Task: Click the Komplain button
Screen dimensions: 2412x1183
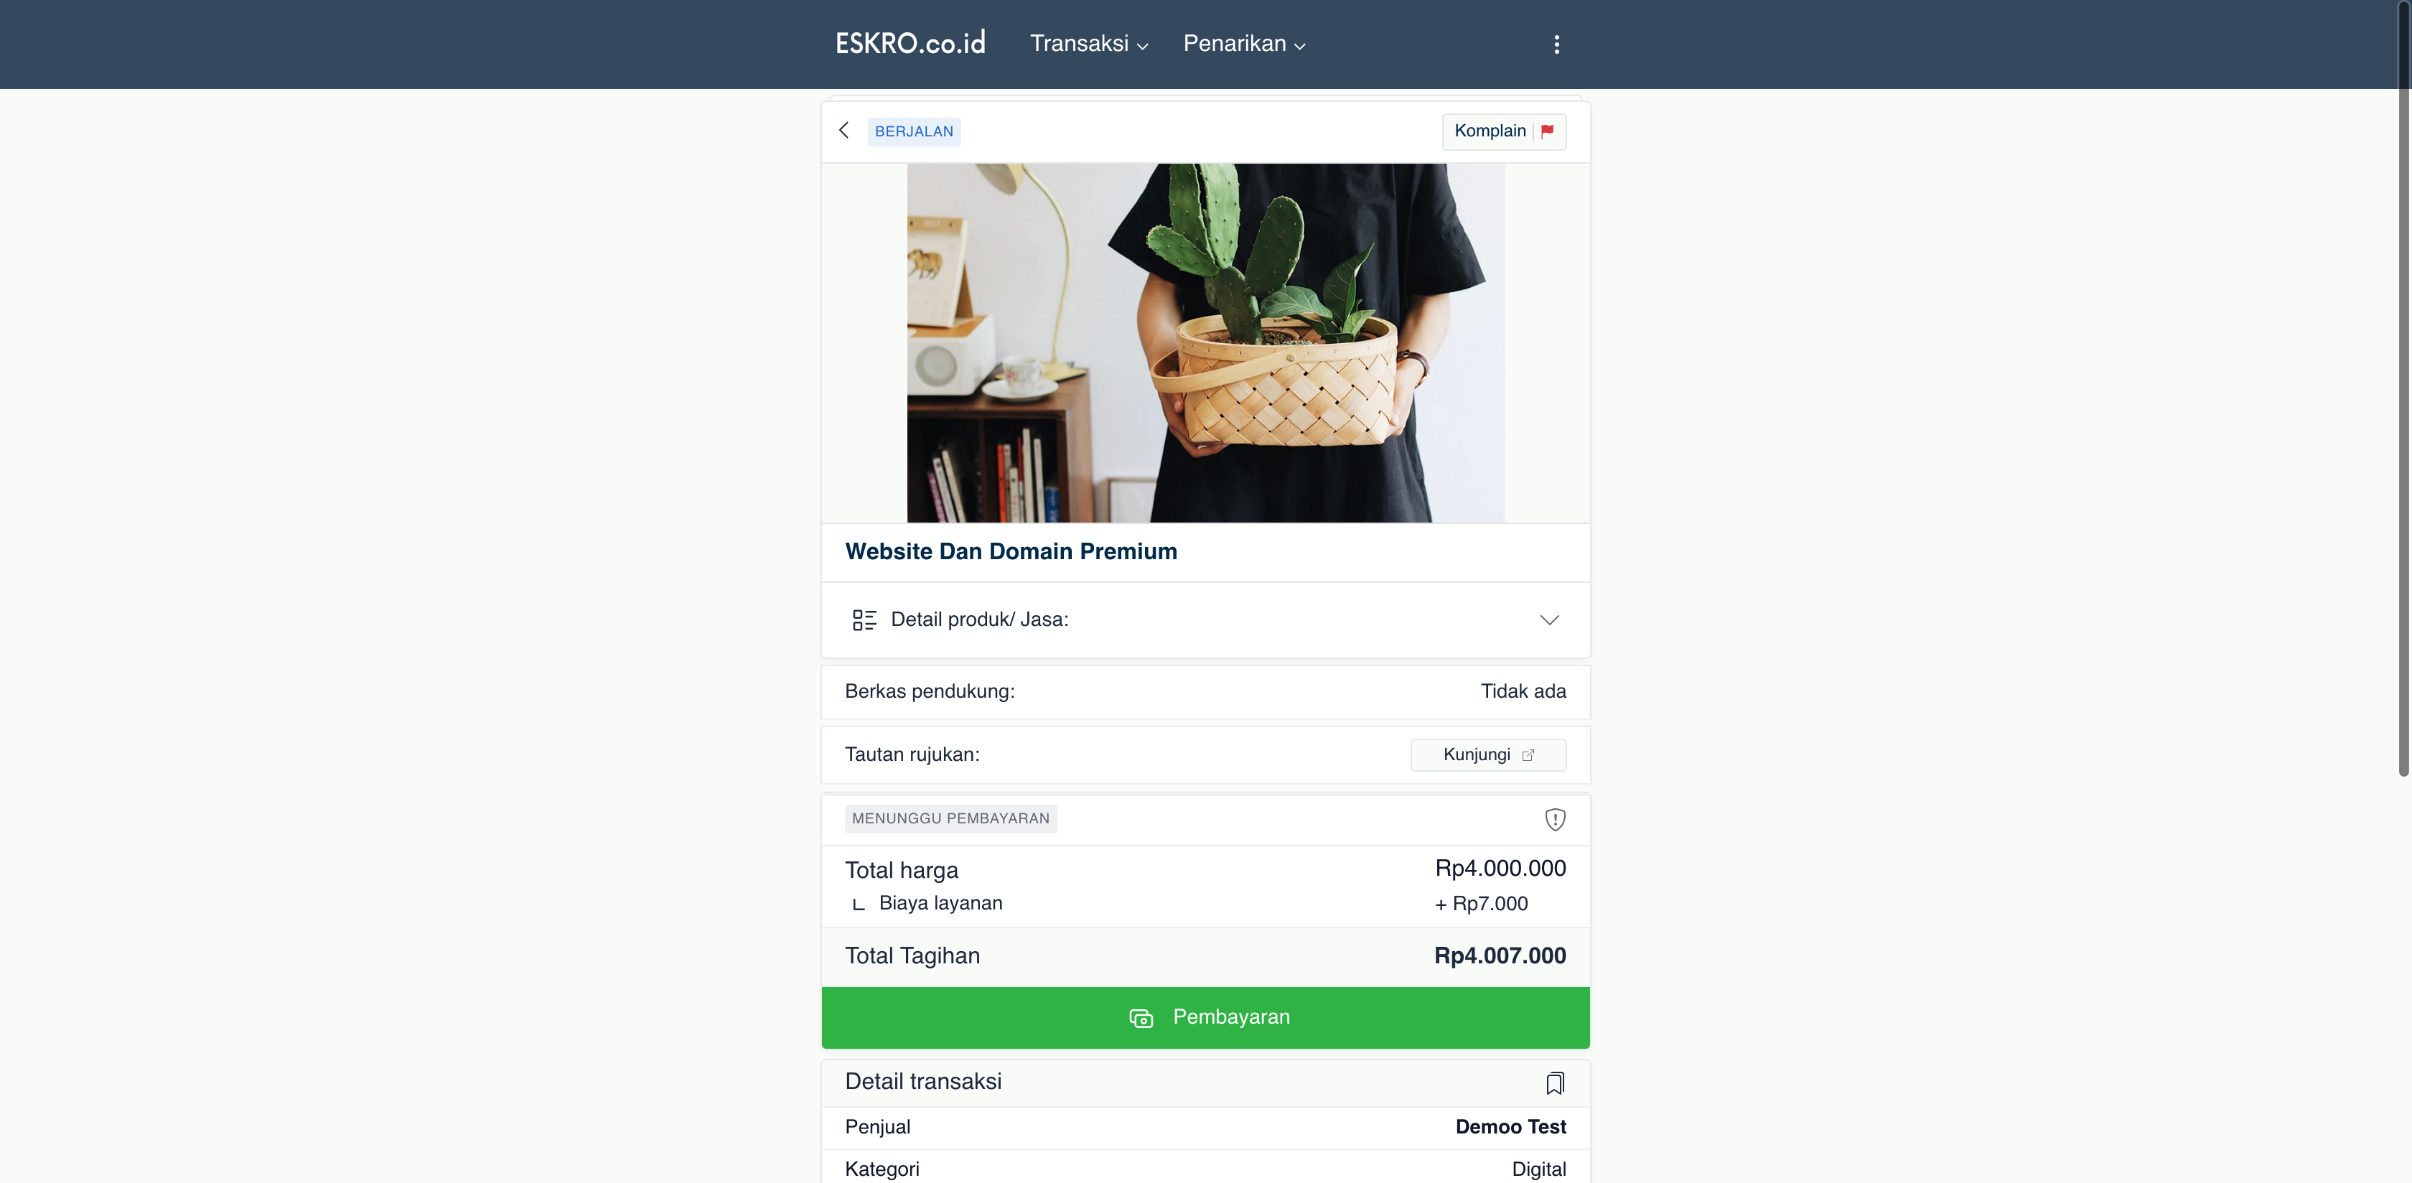Action: [1504, 131]
